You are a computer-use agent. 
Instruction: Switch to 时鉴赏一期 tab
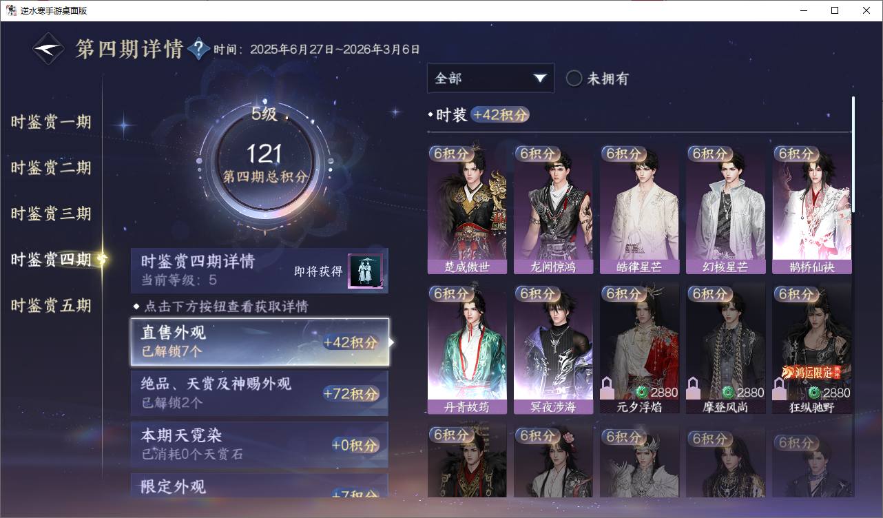coord(51,123)
